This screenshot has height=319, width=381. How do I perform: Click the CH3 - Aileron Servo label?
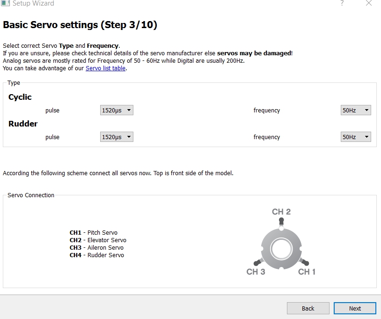[96, 248]
